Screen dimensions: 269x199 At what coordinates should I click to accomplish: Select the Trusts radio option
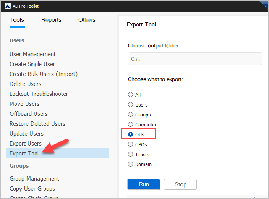click(131, 154)
